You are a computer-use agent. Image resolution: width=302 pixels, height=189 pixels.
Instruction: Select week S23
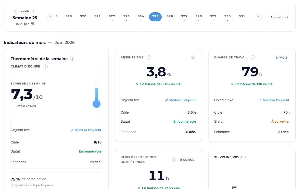126,17
